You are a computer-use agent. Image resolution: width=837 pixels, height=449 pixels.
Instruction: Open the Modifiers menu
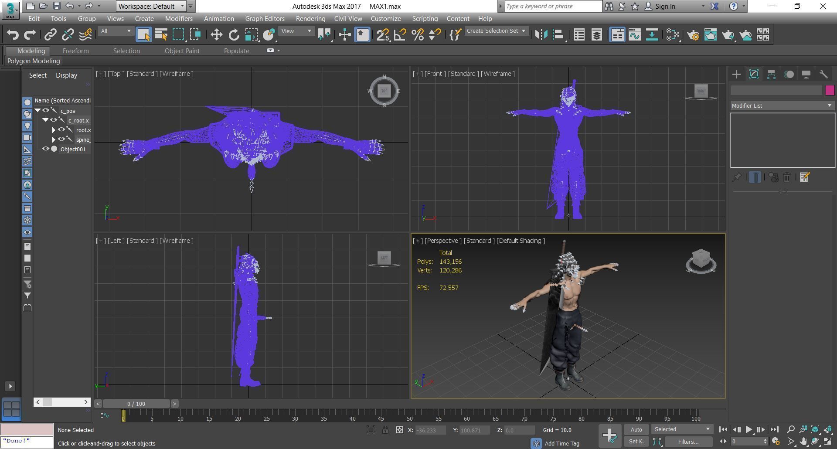pyautogui.click(x=179, y=19)
